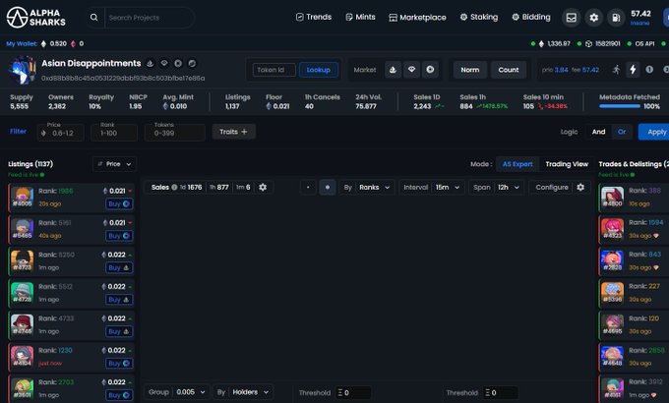Click info icon next to Sales label
This screenshot has width=669, height=403.
[x=174, y=187]
